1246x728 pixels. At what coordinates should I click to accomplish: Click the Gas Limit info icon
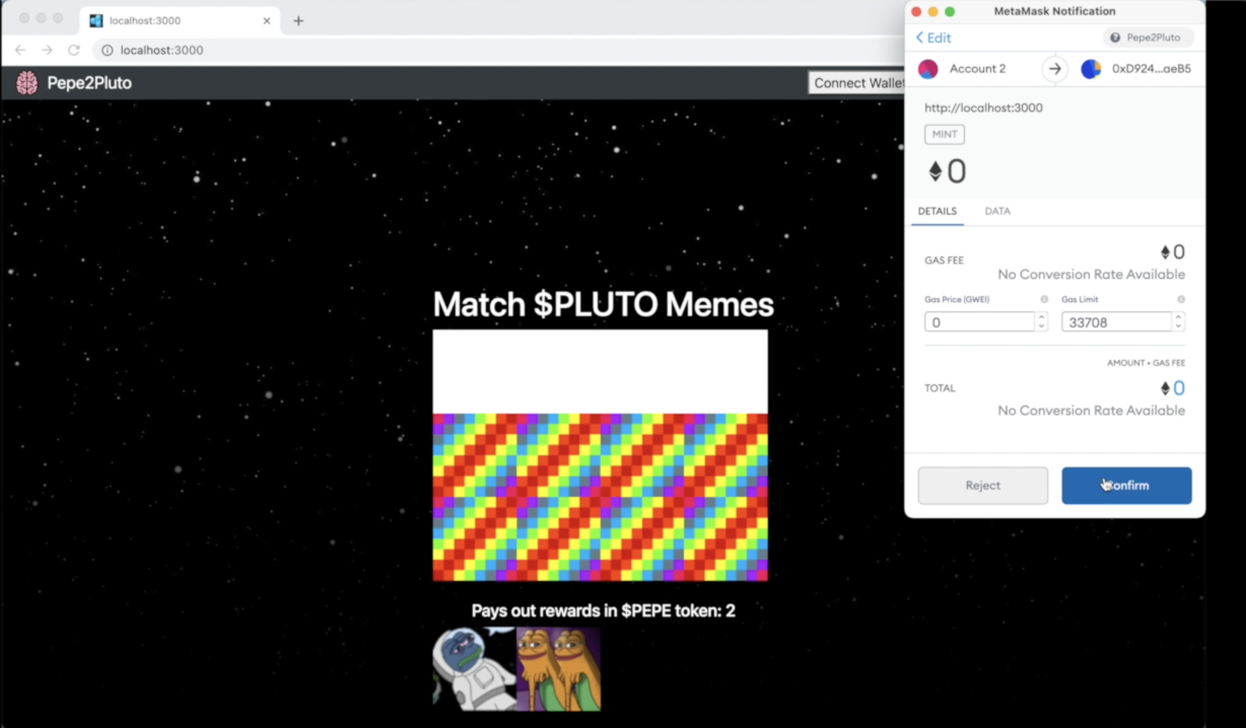pos(1181,299)
